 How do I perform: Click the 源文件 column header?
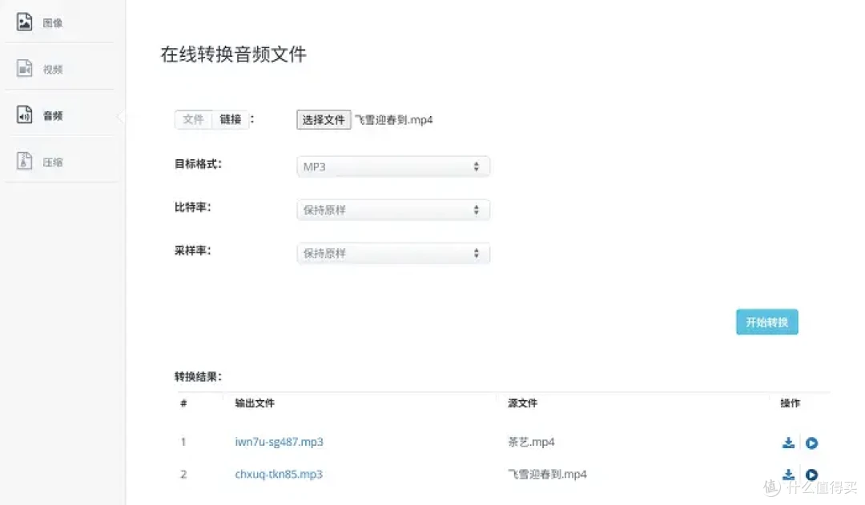522,403
